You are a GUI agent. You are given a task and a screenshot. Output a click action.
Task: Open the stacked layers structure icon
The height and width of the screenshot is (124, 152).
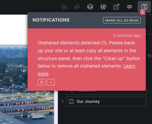click(x=90, y=7)
